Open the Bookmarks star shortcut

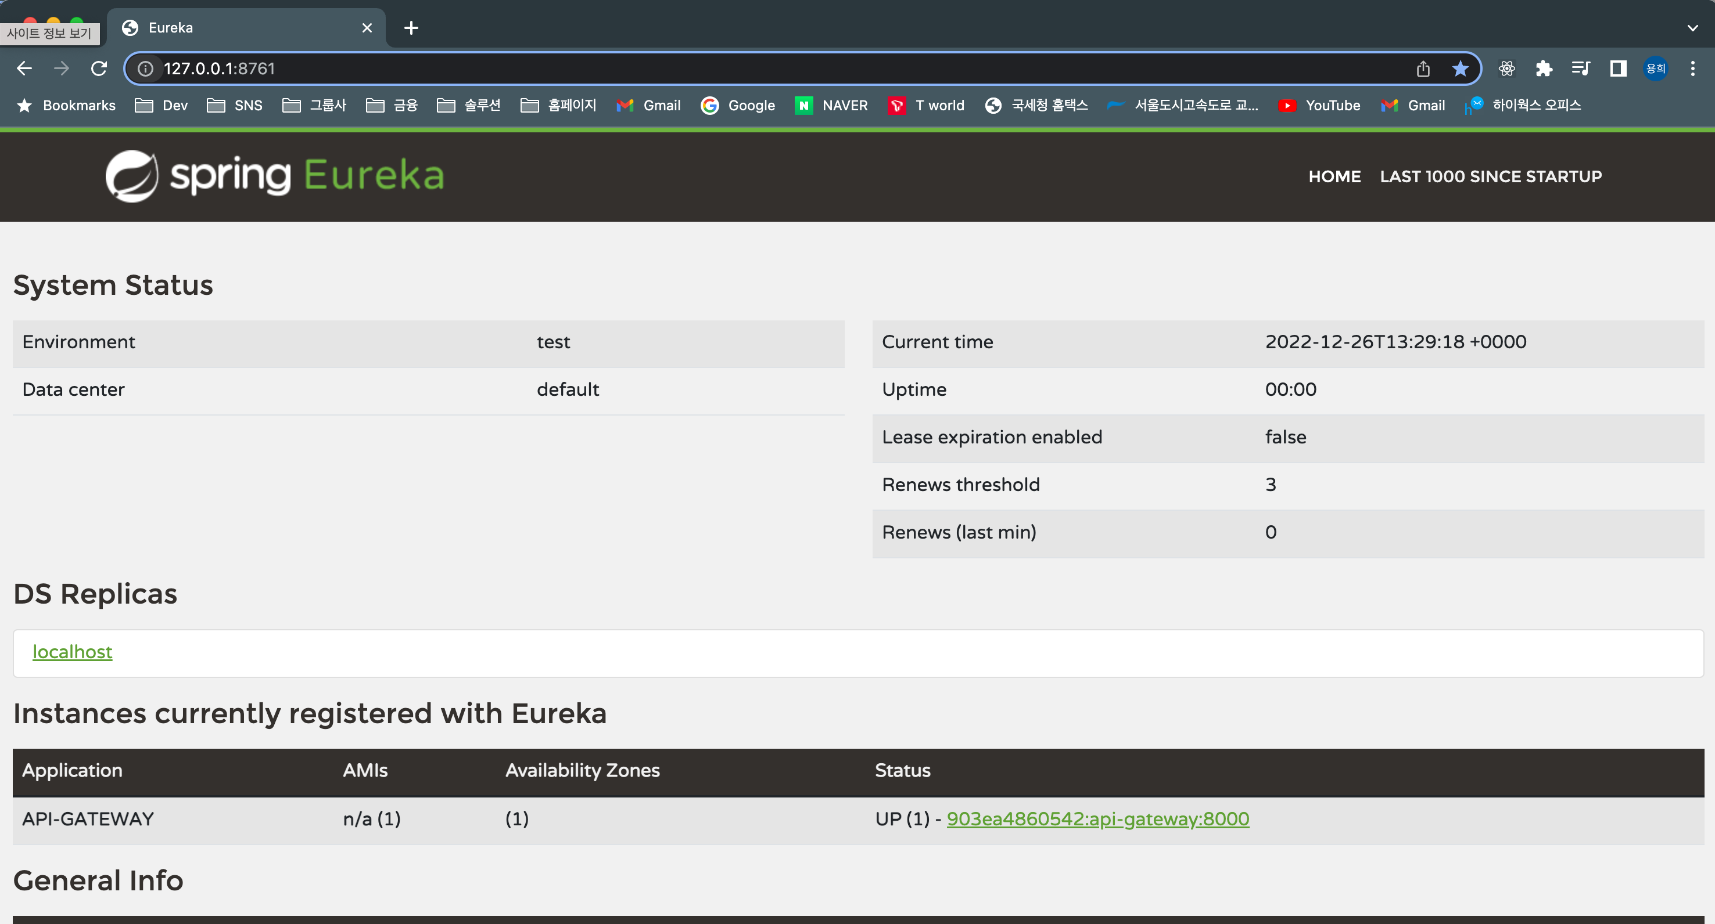(66, 105)
